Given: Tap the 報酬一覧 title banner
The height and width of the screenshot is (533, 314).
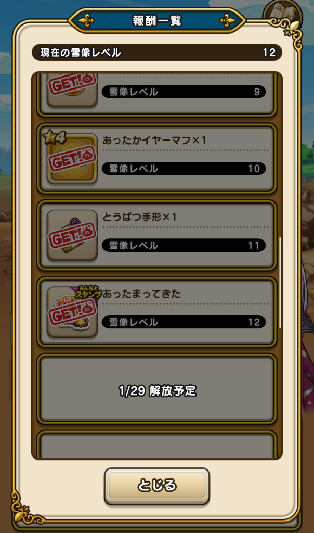Looking at the screenshot, I should (157, 20).
